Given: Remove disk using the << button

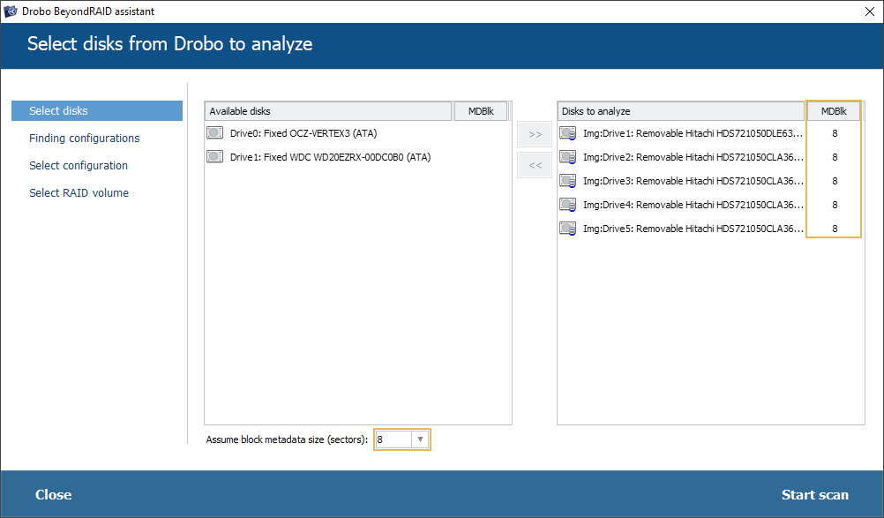Looking at the screenshot, I should (x=535, y=165).
